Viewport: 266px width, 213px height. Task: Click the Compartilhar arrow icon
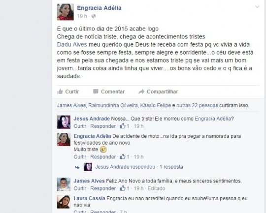click(x=141, y=91)
